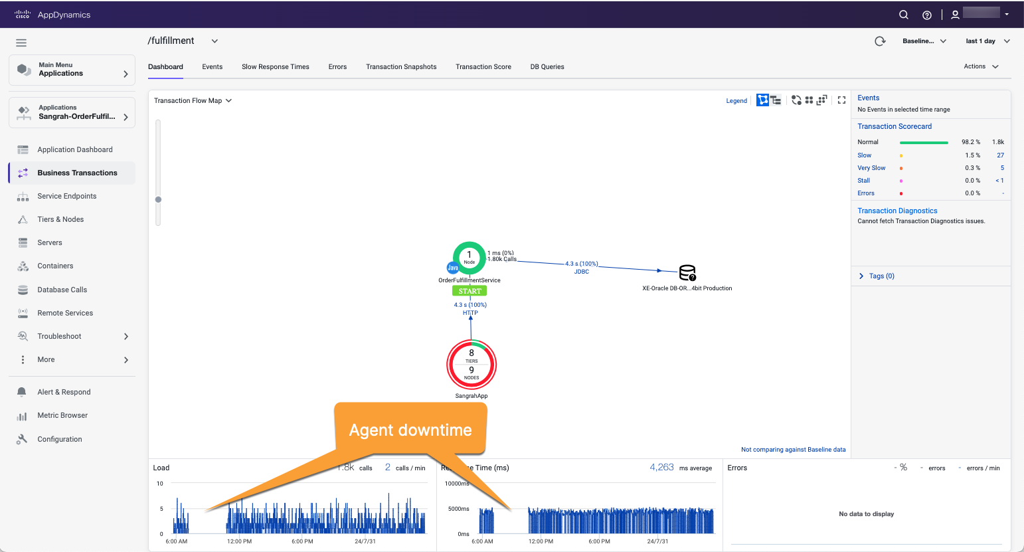1024x552 pixels.
Task: Click the Slow transactions link
Action: coord(864,155)
